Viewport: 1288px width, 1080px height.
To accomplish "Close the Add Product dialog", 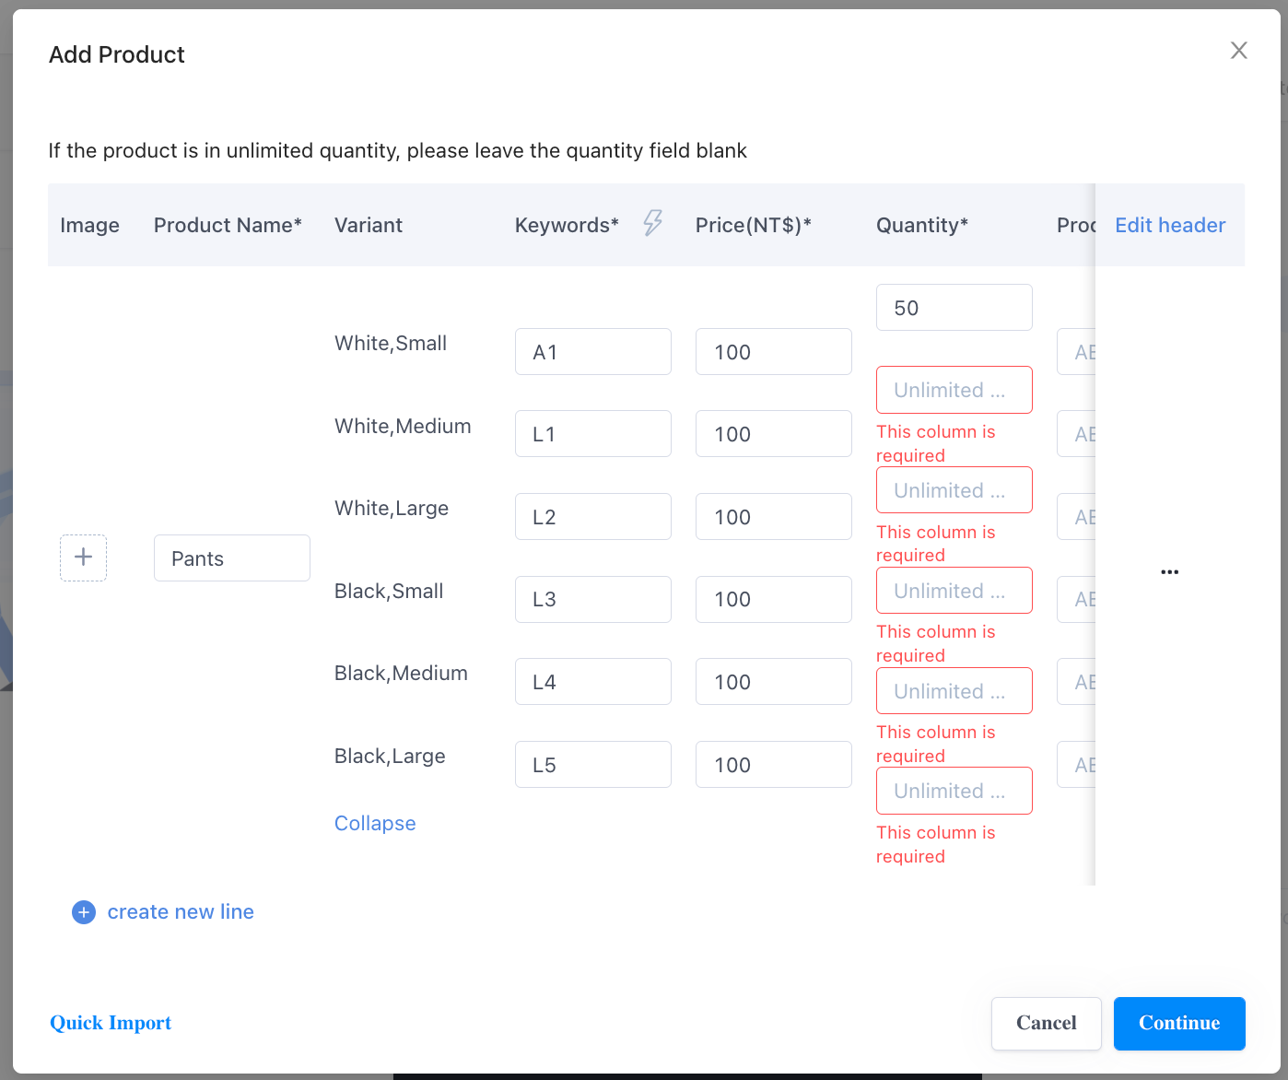I will [x=1238, y=51].
